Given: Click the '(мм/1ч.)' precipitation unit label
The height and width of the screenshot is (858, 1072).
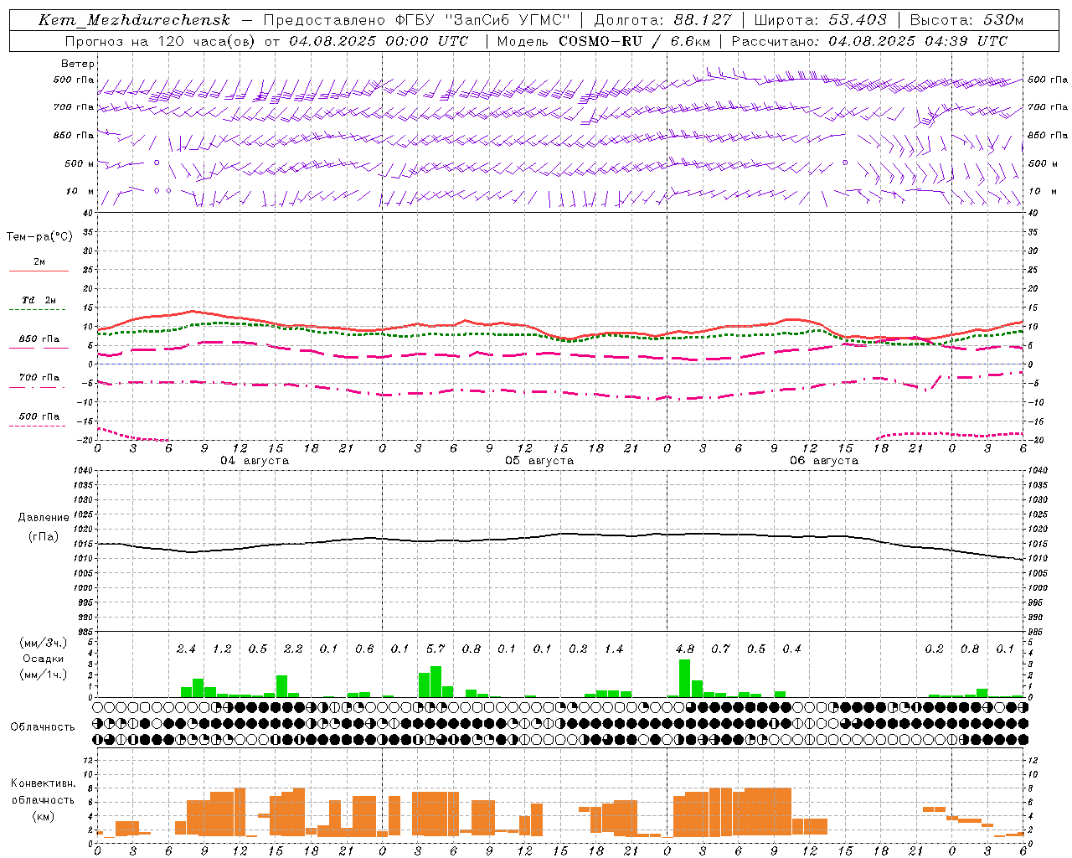Looking at the screenshot, I should pyautogui.click(x=43, y=675).
